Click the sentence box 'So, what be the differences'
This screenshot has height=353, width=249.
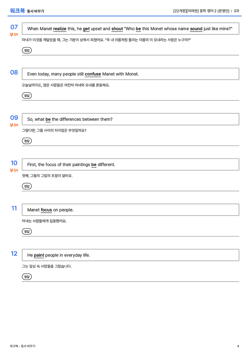(x=131, y=119)
